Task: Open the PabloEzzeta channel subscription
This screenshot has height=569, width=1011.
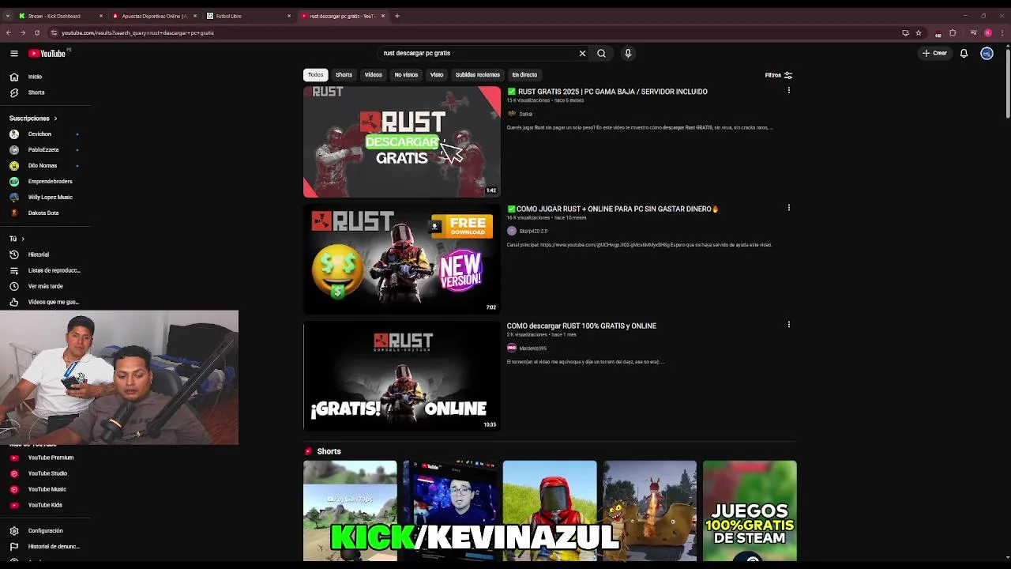Action: [x=45, y=150]
